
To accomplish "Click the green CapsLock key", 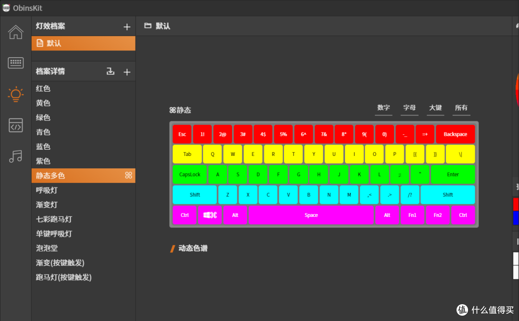I will [190, 174].
